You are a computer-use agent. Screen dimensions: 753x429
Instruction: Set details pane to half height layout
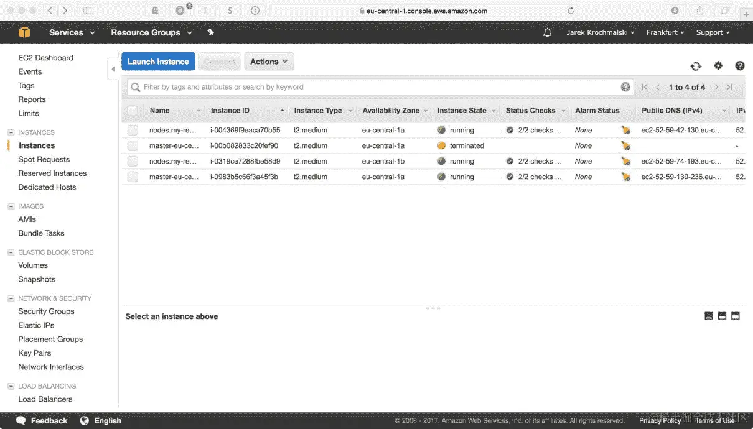coord(722,316)
